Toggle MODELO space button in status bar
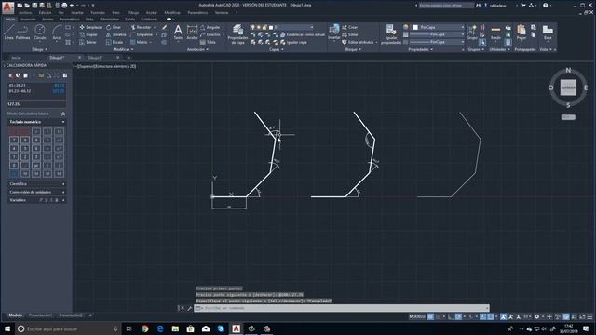Screen dimensions: 596x335 click(416, 316)
